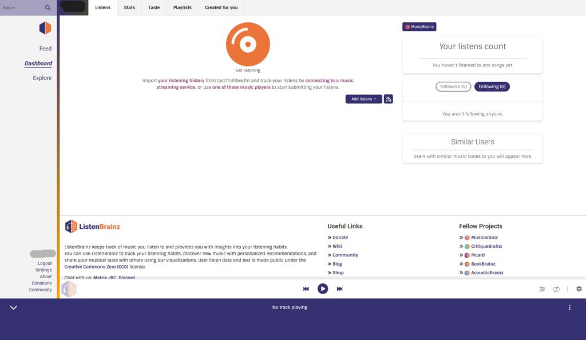
Task: Open the RSS feed icon button
Action: [x=388, y=99]
